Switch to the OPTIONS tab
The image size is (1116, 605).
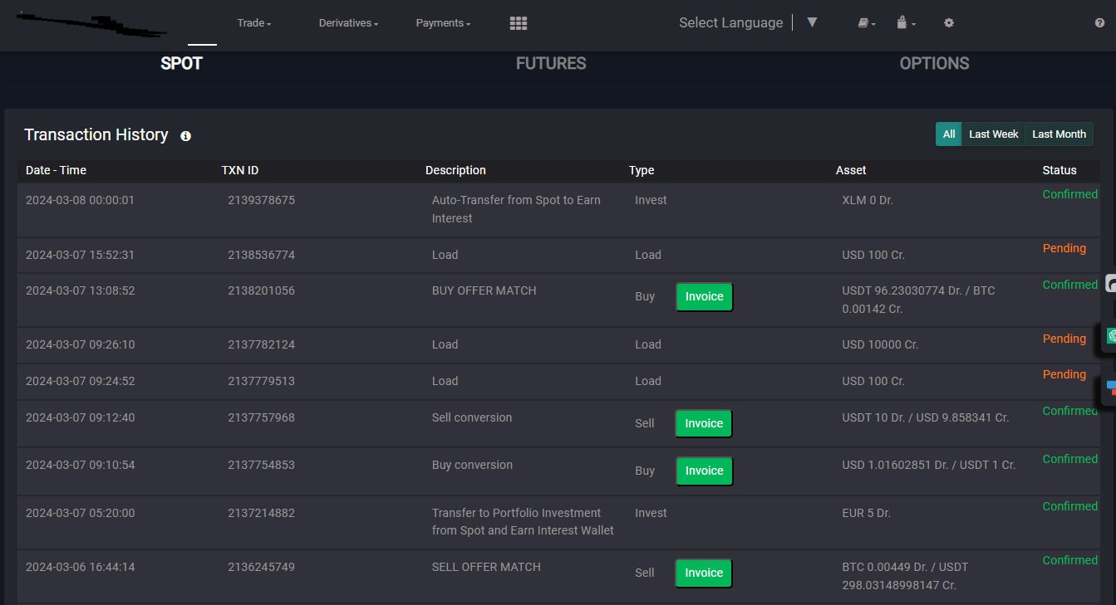(934, 64)
